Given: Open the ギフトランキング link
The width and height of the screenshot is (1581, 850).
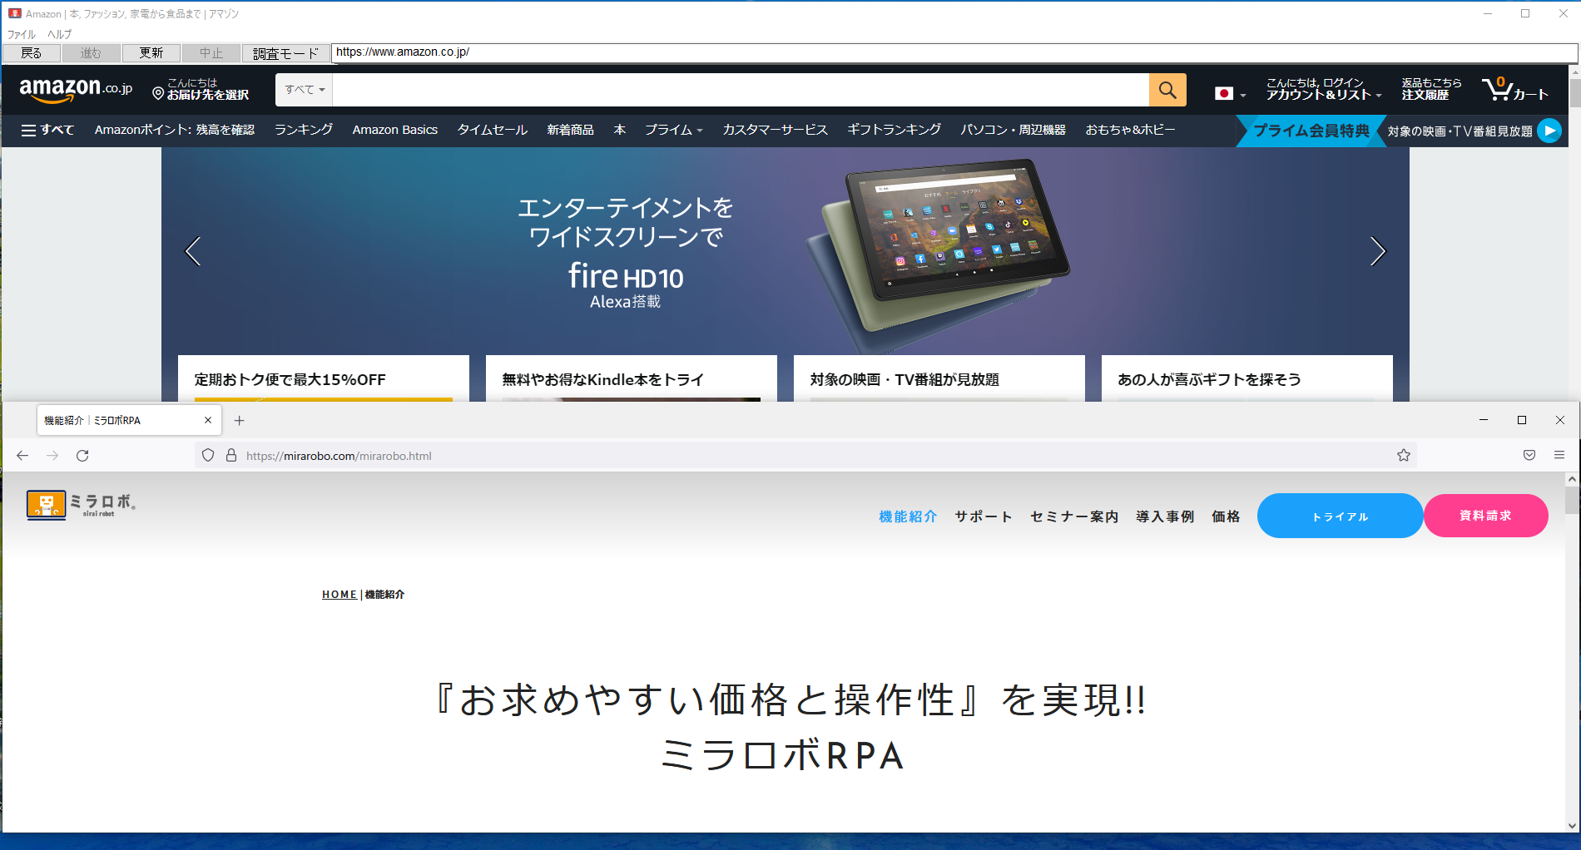Looking at the screenshot, I should click(895, 130).
